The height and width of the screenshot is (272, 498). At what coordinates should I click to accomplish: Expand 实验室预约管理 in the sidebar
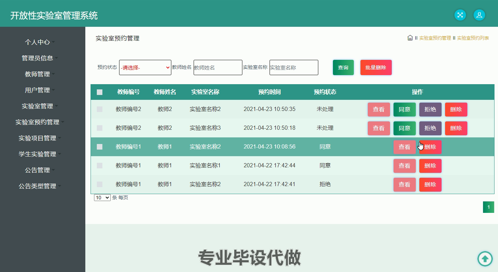click(40, 122)
